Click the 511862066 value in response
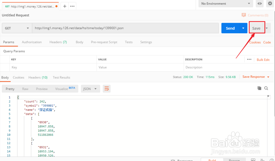 pyautogui.click(x=45, y=135)
